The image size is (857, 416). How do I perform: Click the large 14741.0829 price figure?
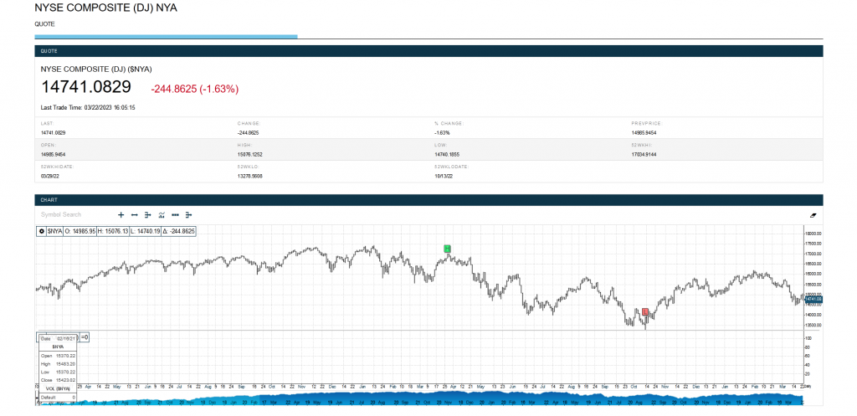tap(86, 87)
